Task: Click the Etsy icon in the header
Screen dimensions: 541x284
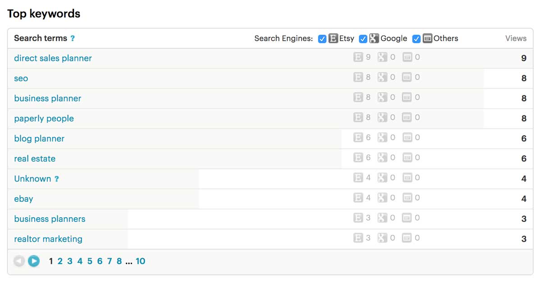Action: (x=333, y=39)
